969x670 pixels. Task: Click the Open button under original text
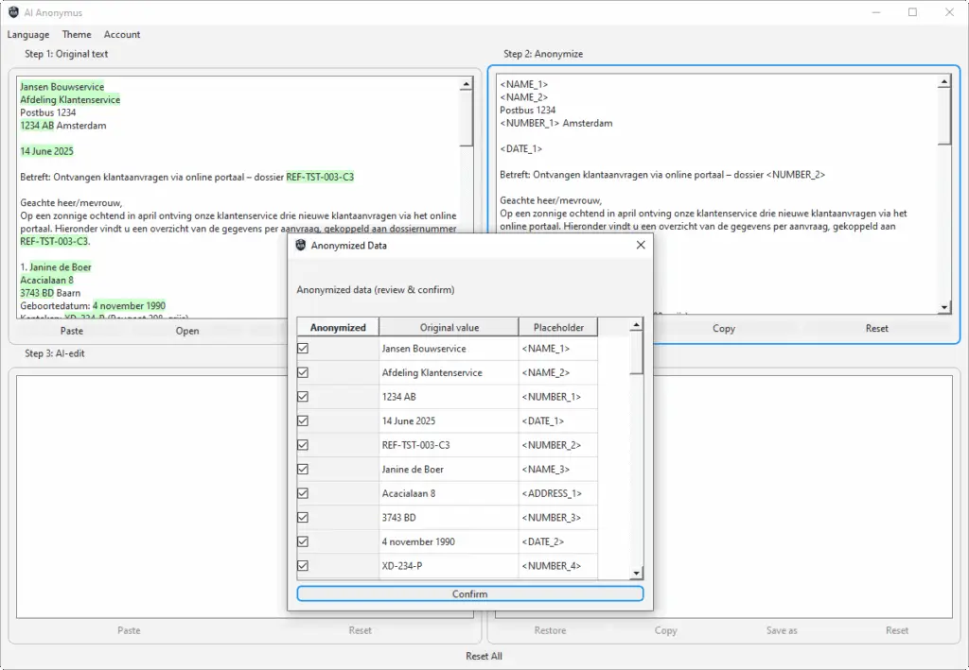[187, 331]
